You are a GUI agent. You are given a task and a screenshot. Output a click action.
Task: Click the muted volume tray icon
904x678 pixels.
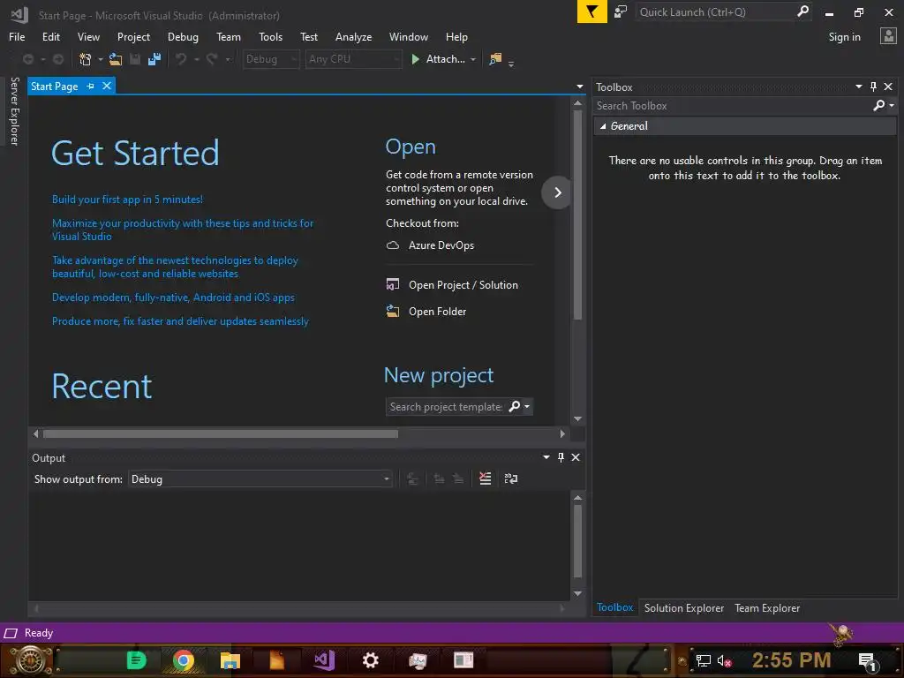tap(724, 661)
